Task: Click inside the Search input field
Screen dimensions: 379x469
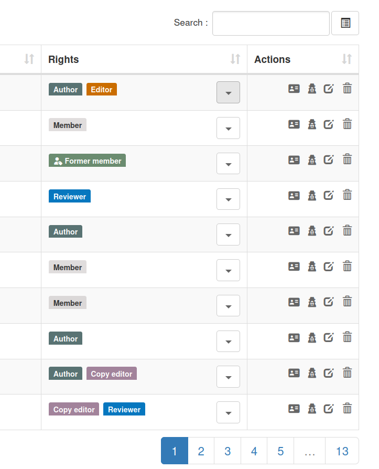Action: coord(270,23)
